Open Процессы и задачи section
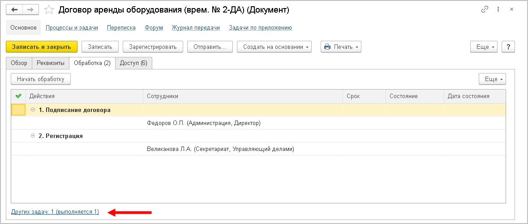 (72, 28)
